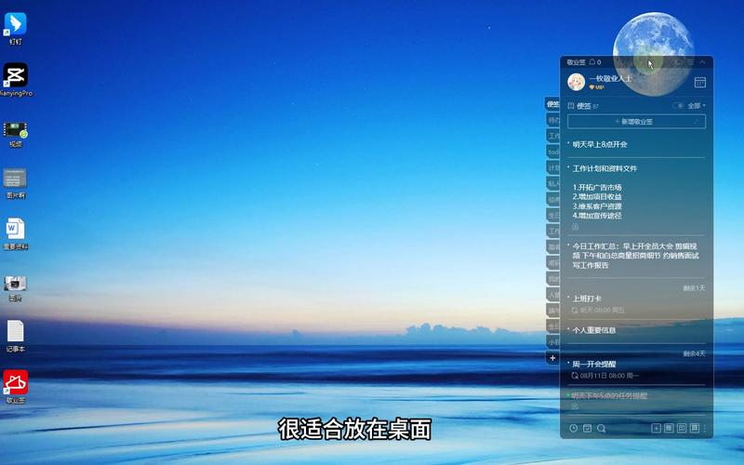Click the 新增敬业签 button
The height and width of the screenshot is (465, 744).
point(636,122)
